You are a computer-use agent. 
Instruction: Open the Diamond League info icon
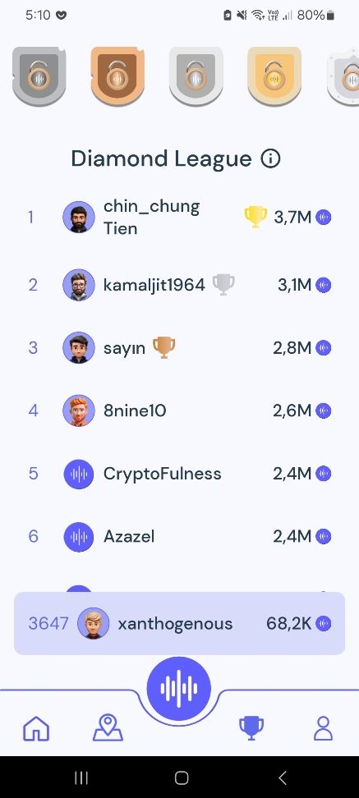pos(270,158)
